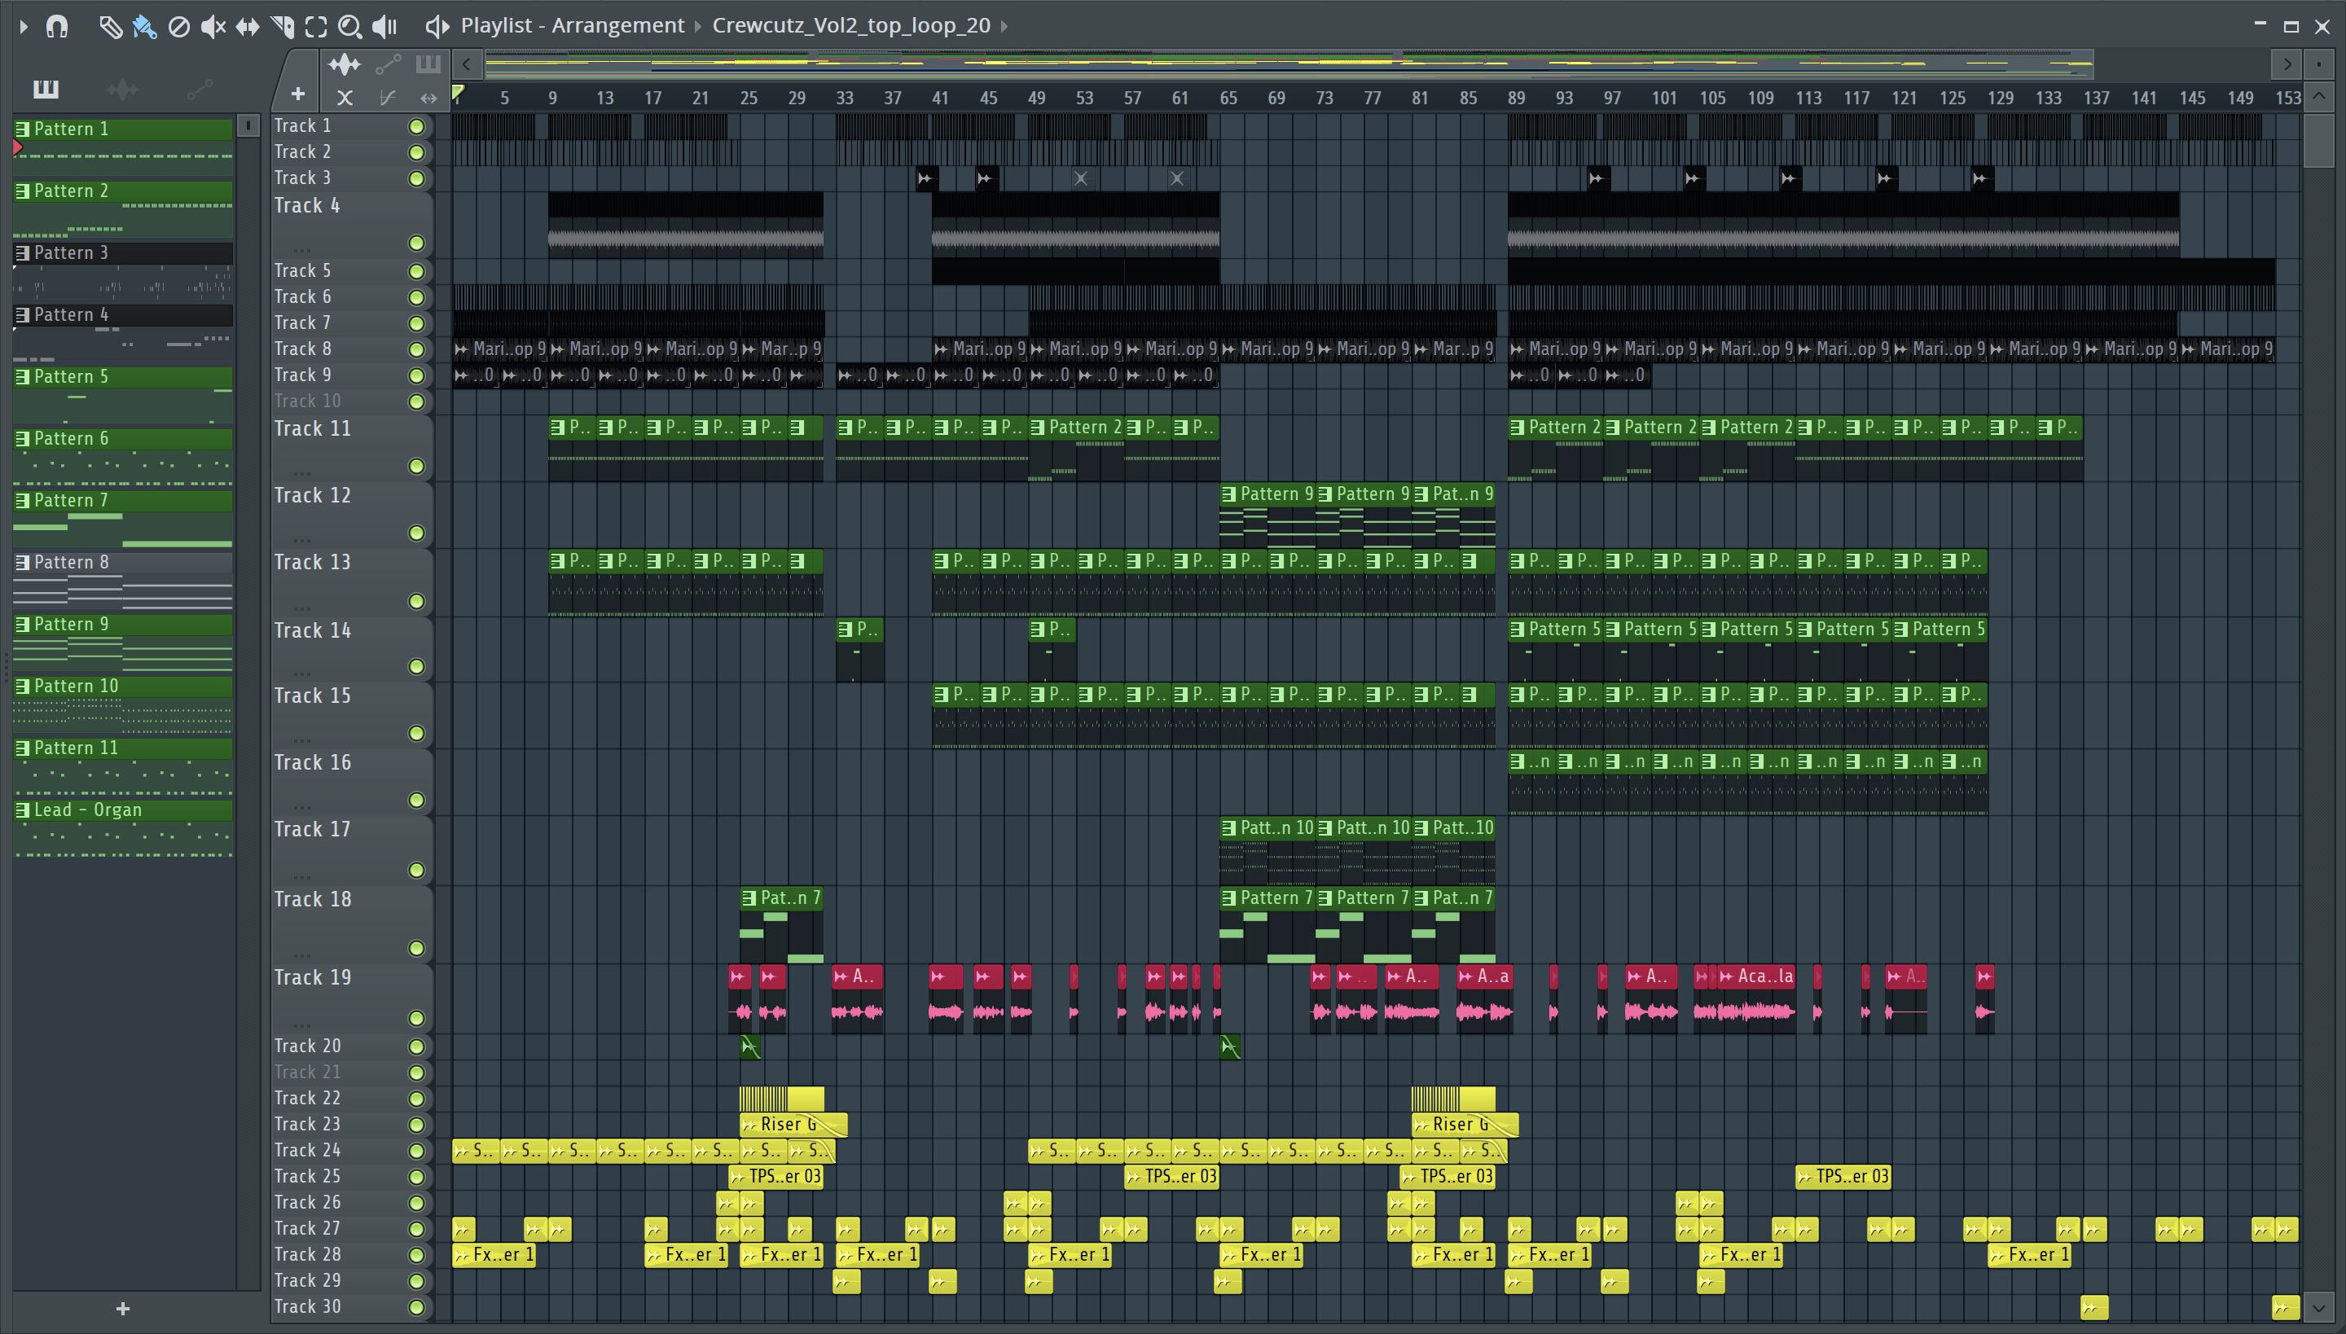Click the green playhead marker at bar 1
Screen dimensions: 2346x1334
(458, 91)
